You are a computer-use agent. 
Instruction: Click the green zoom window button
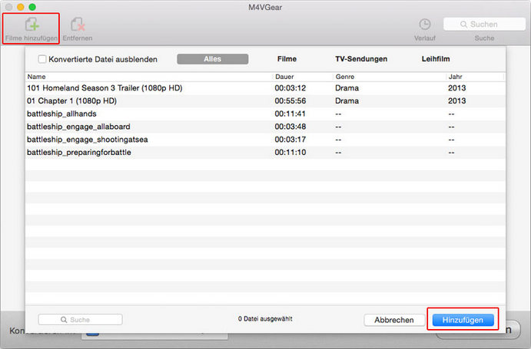pos(32,7)
